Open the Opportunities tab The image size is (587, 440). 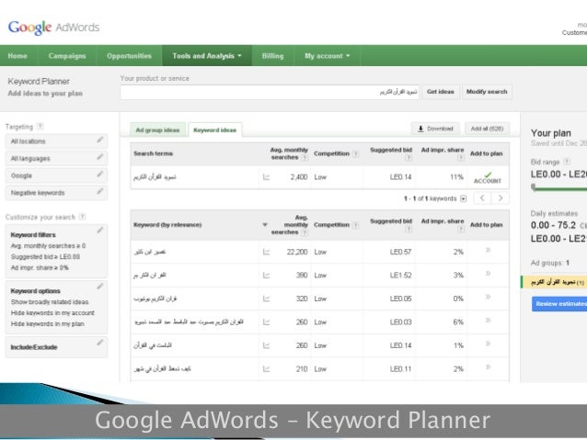click(x=129, y=56)
